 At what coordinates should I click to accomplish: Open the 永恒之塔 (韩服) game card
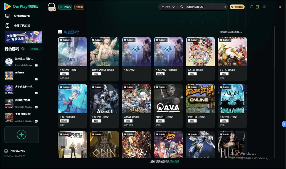pyautogui.click(x=73, y=59)
